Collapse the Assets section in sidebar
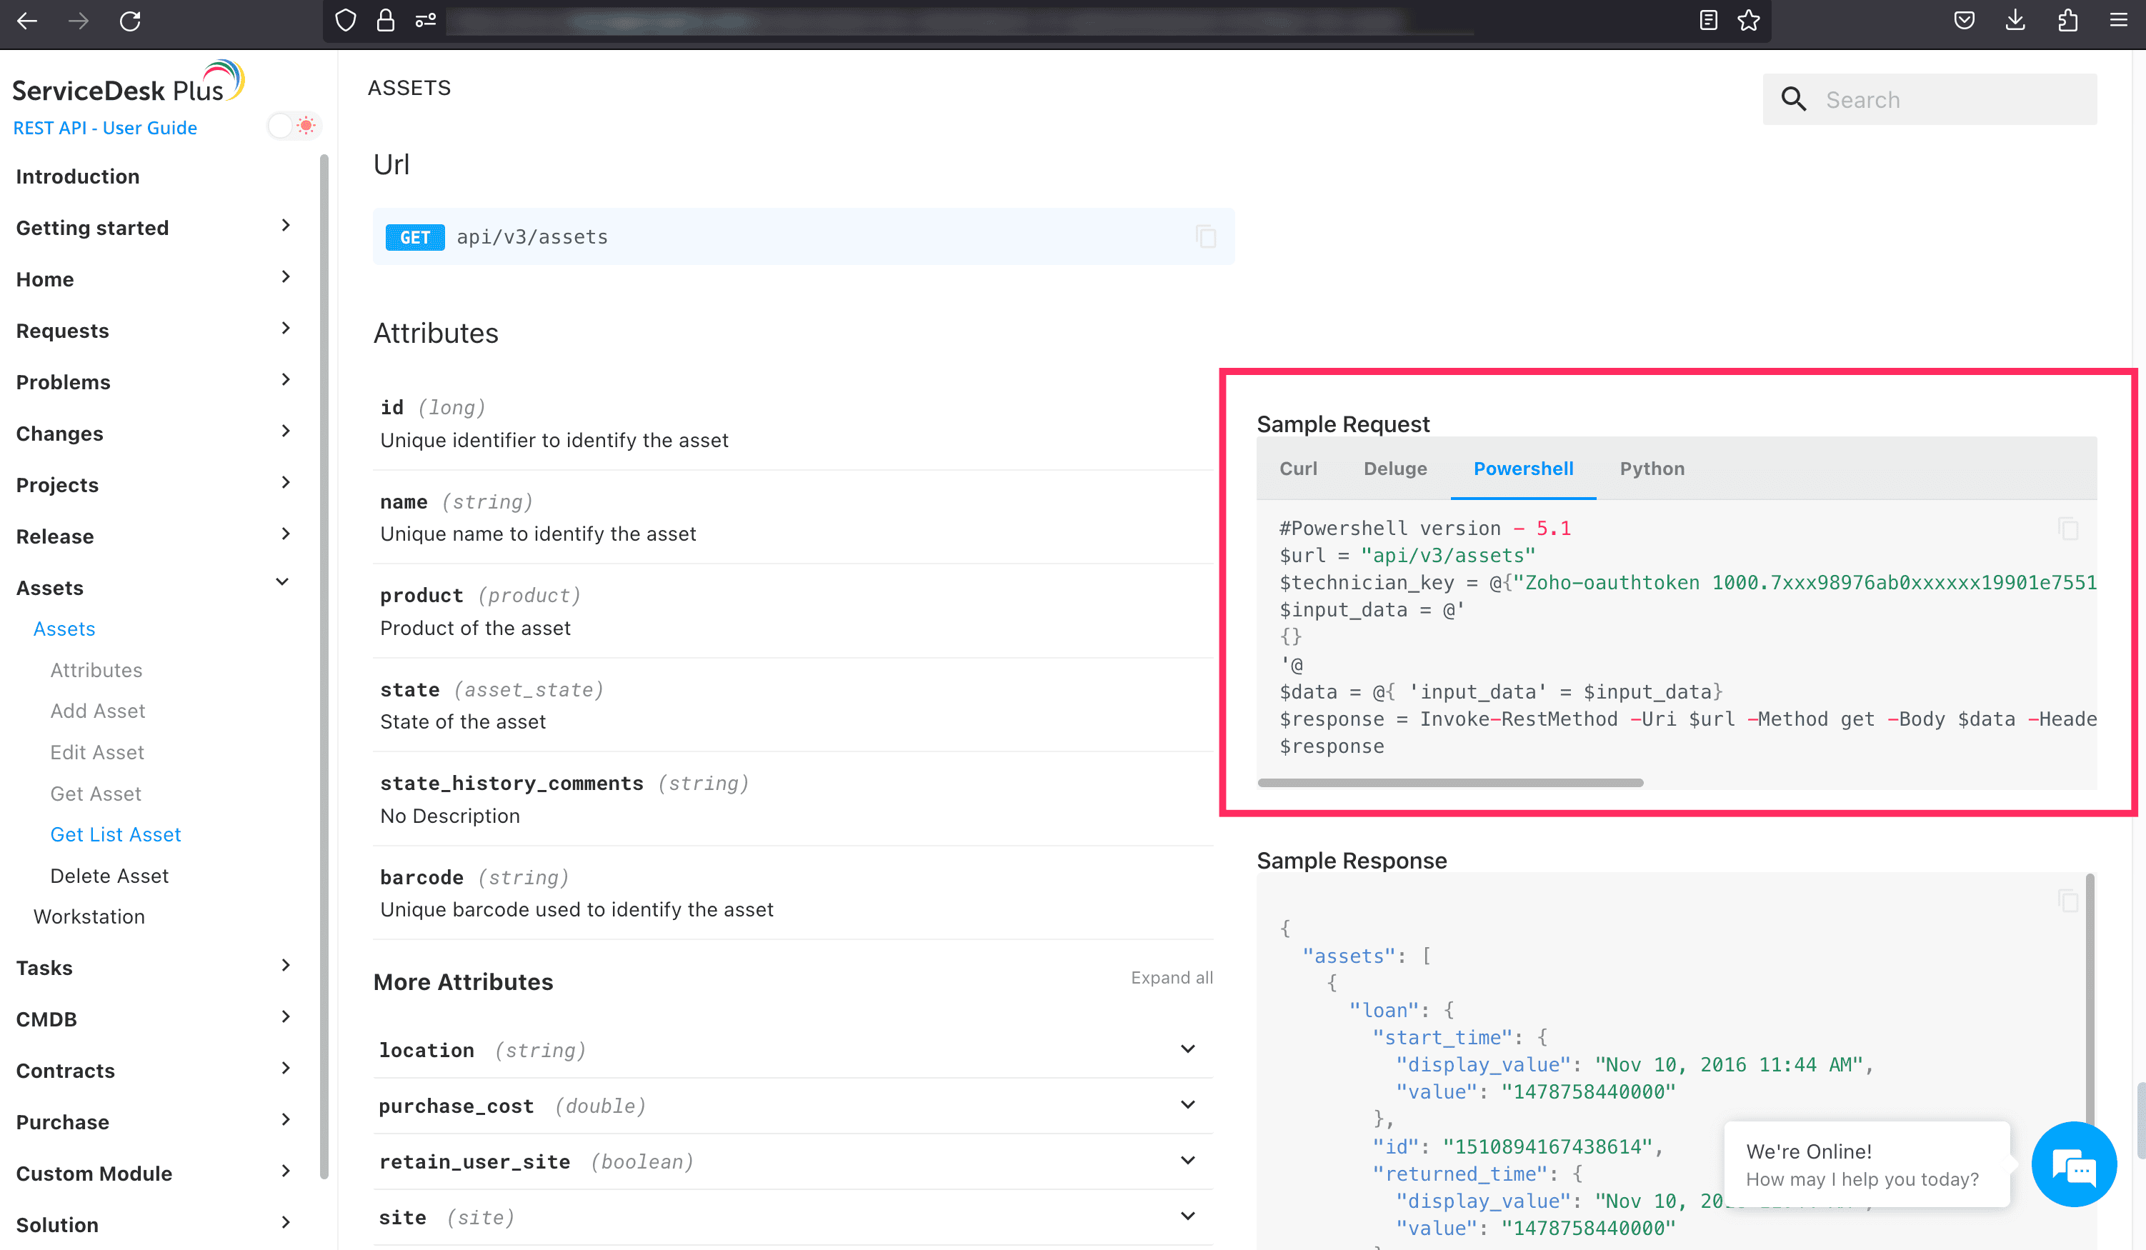Image resolution: width=2146 pixels, height=1250 pixels. point(283,582)
